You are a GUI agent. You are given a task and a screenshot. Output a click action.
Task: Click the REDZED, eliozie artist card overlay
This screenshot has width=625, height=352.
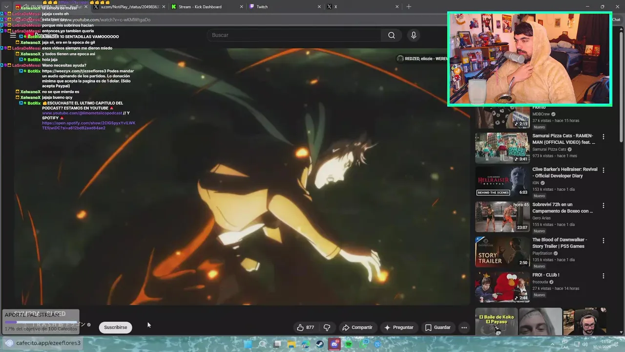pos(422,59)
